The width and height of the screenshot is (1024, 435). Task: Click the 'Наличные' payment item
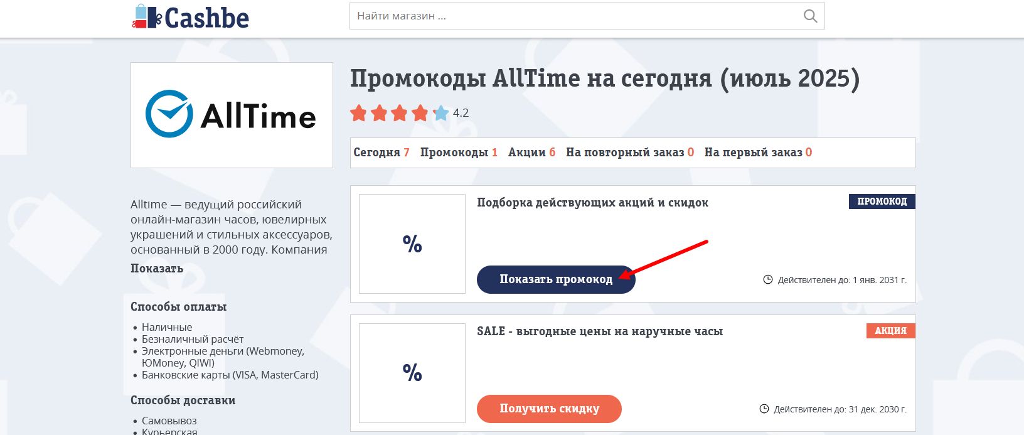coord(167,327)
